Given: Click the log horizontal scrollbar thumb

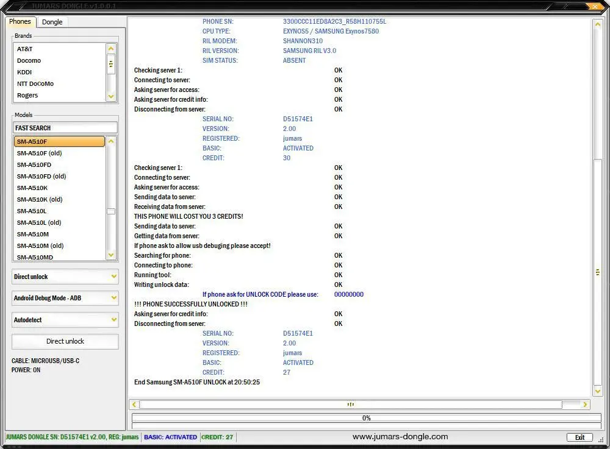Looking at the screenshot, I should (x=350, y=405).
